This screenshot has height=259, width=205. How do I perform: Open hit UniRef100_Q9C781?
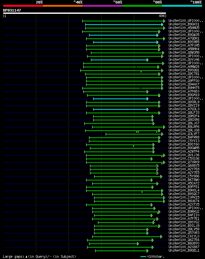(184, 74)
